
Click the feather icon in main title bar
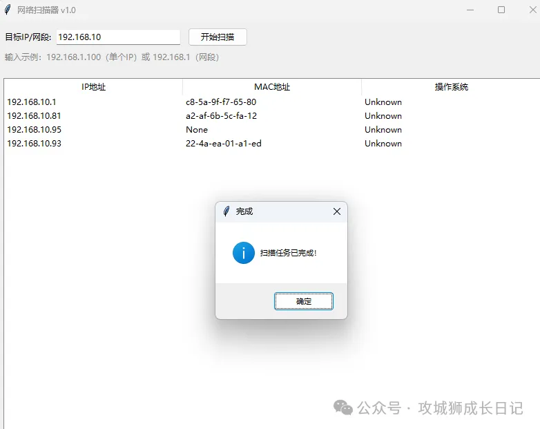(x=8, y=10)
